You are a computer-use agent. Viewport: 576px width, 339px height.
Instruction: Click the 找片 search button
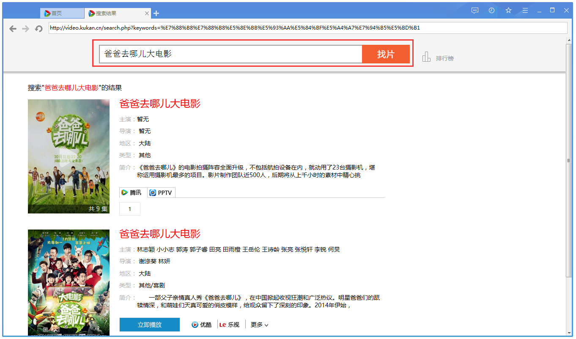coord(386,54)
